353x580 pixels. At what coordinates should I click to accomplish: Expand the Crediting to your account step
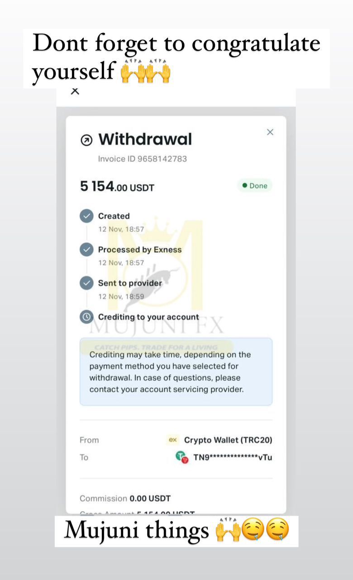coord(148,317)
